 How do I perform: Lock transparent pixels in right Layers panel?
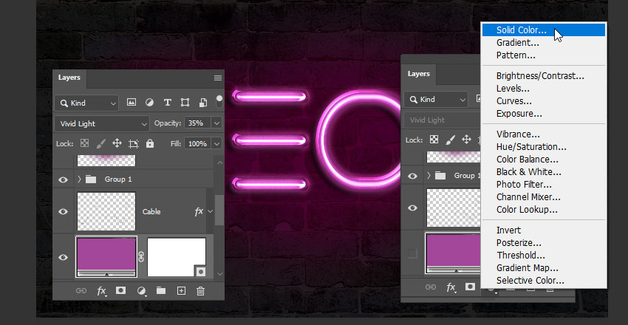tap(434, 140)
